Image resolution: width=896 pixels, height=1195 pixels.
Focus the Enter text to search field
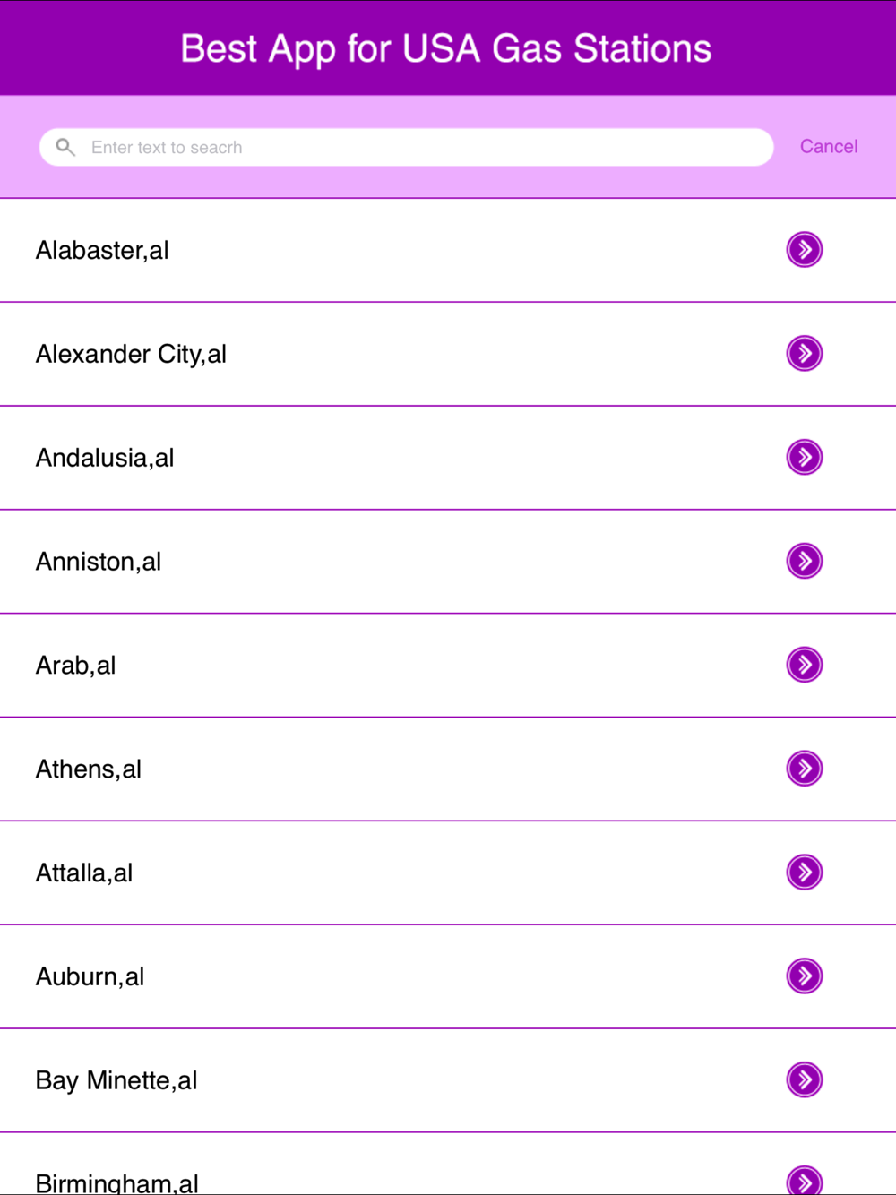pos(407,147)
